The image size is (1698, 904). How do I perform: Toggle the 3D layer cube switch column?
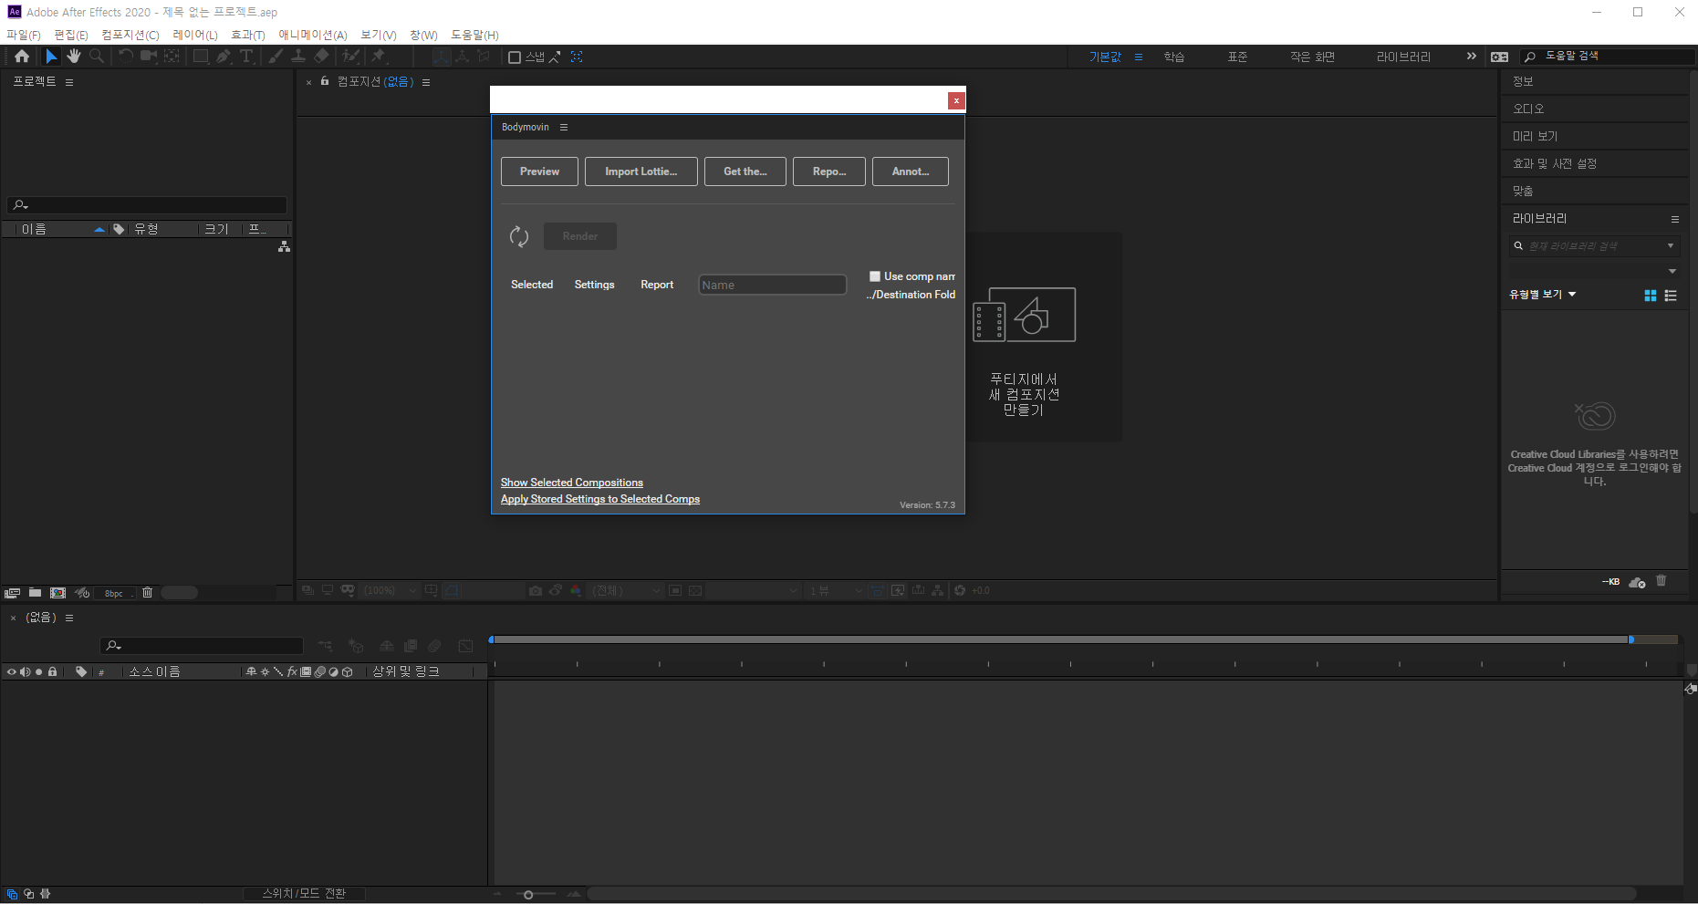pyautogui.click(x=348, y=672)
